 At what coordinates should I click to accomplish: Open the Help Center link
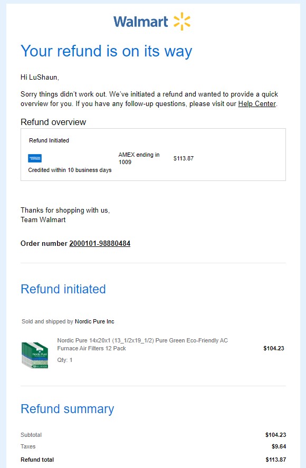257,103
